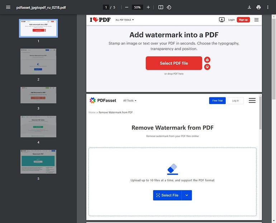Click the red Sign up button
Viewport: 276px width, 223px height.
(x=243, y=20)
